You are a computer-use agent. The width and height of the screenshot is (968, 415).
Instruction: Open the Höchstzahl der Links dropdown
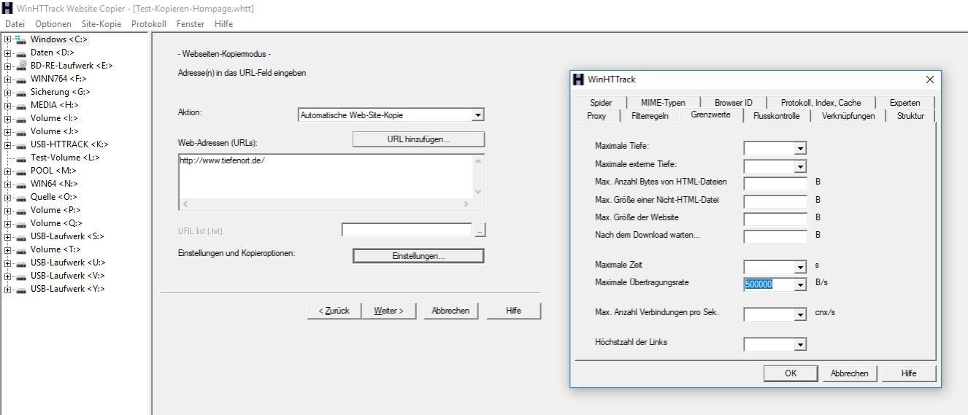tap(801, 344)
